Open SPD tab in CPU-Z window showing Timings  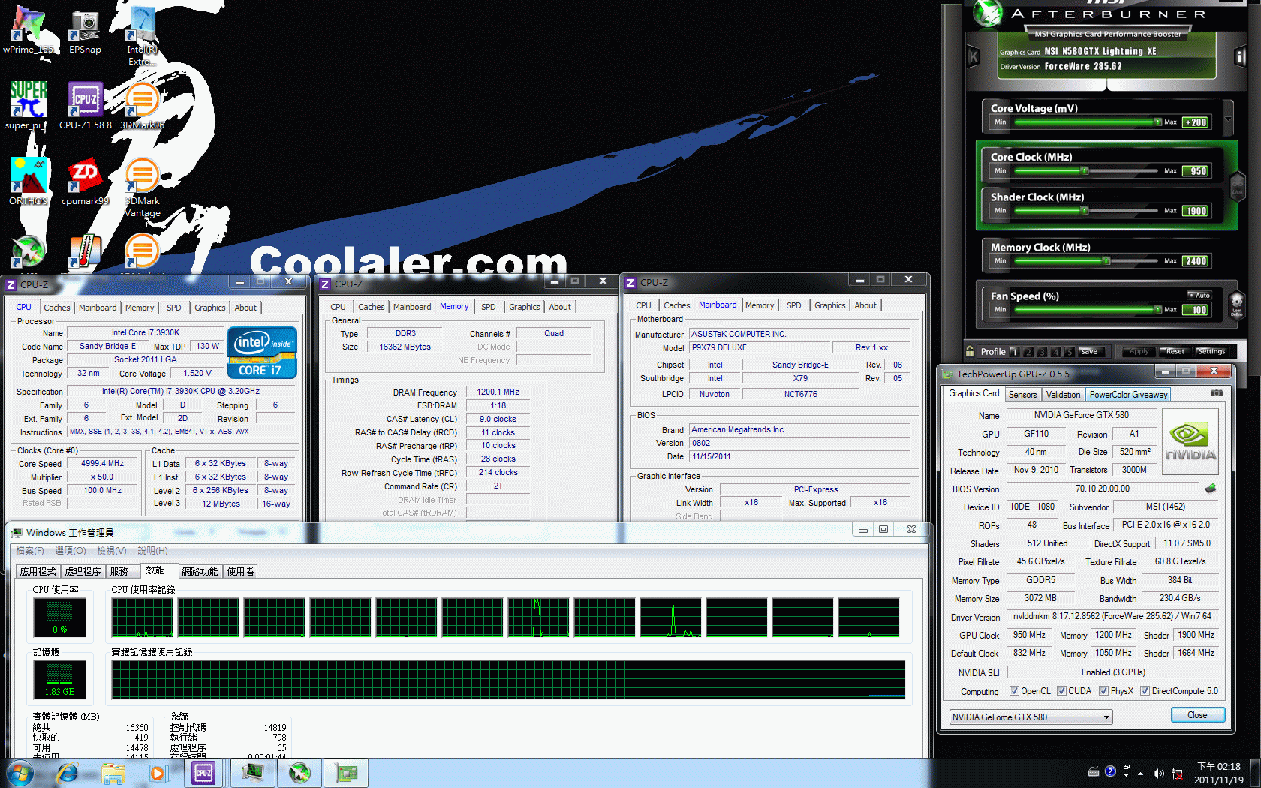pyautogui.click(x=489, y=307)
